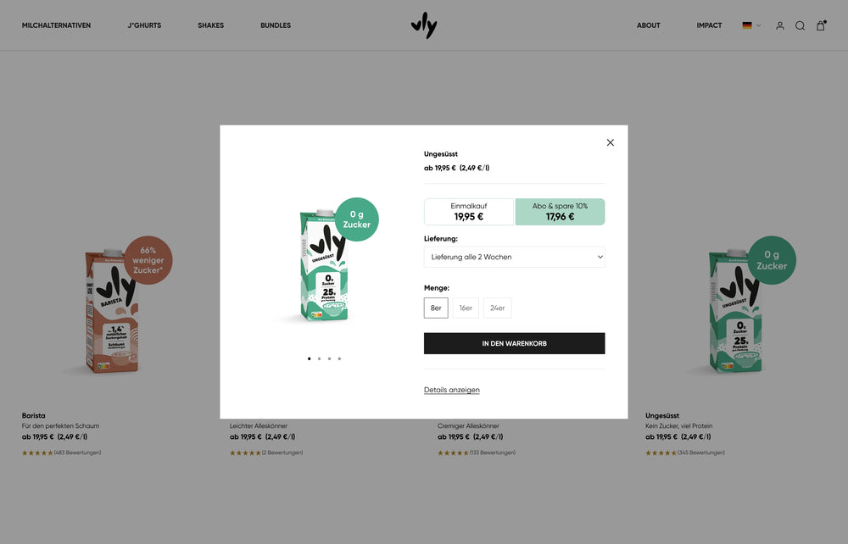Open the user account icon
This screenshot has width=848, height=544.
[780, 25]
